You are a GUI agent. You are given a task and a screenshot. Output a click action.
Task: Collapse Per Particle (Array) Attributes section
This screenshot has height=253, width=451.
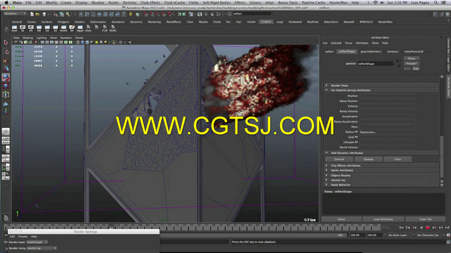click(x=326, y=90)
